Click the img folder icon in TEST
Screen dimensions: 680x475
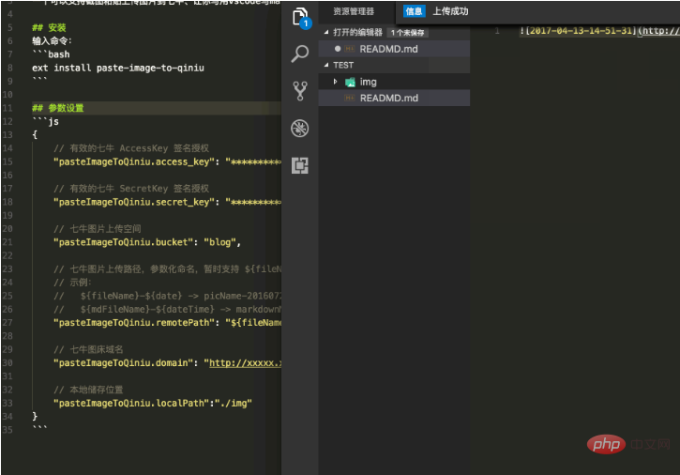[350, 83]
